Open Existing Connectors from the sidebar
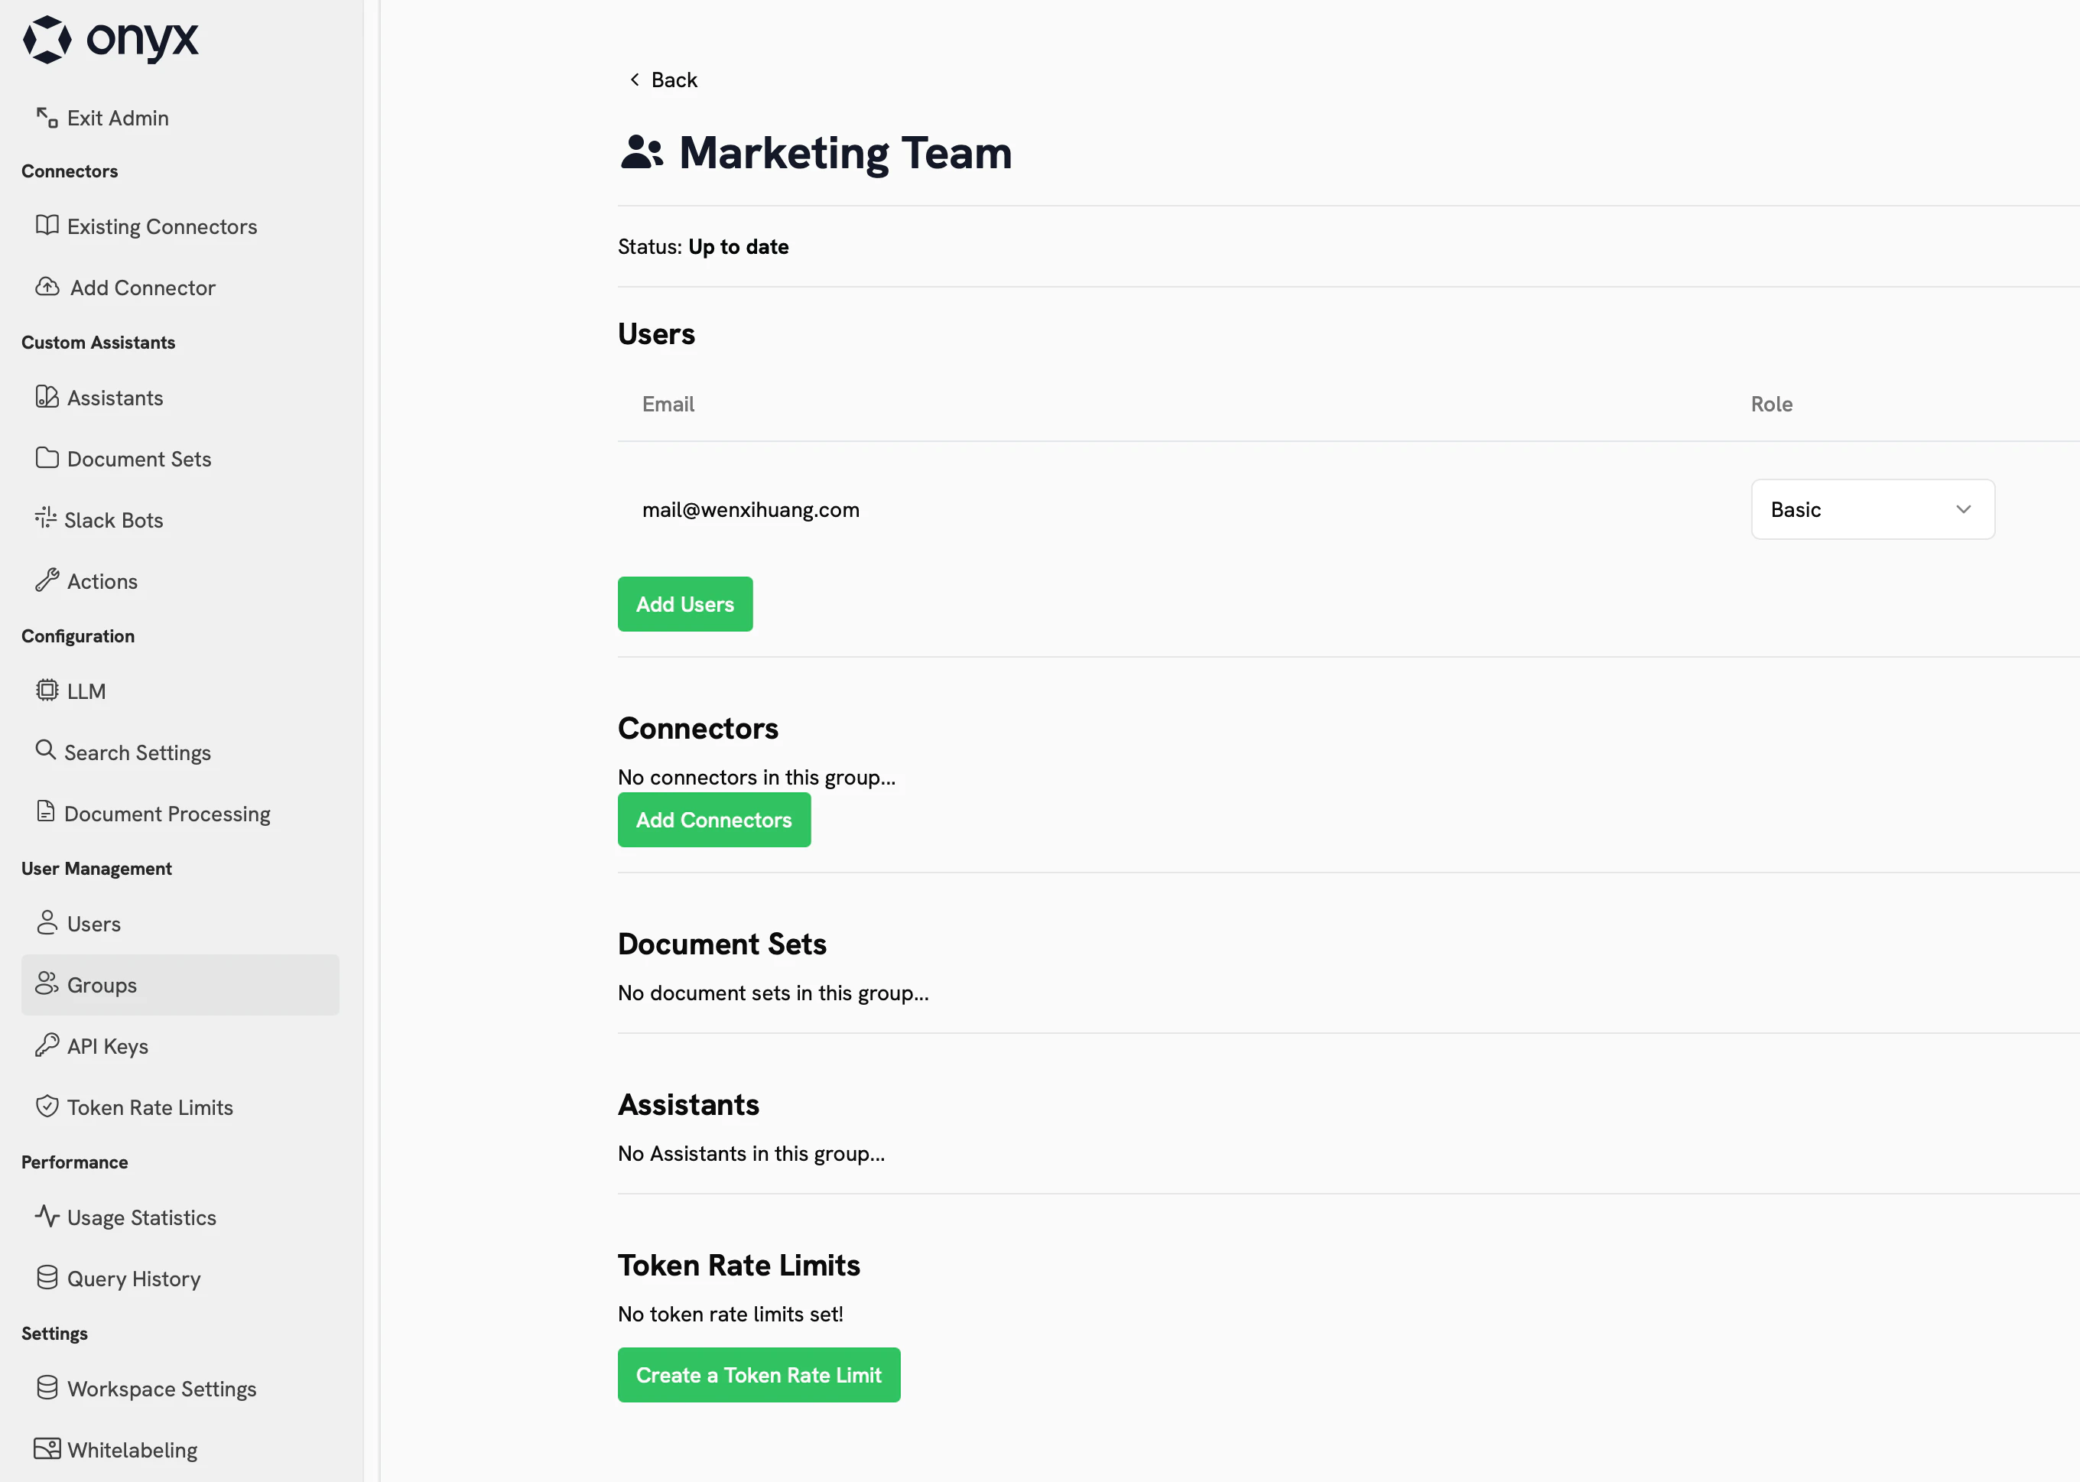This screenshot has height=1482, width=2080. pos(161,226)
